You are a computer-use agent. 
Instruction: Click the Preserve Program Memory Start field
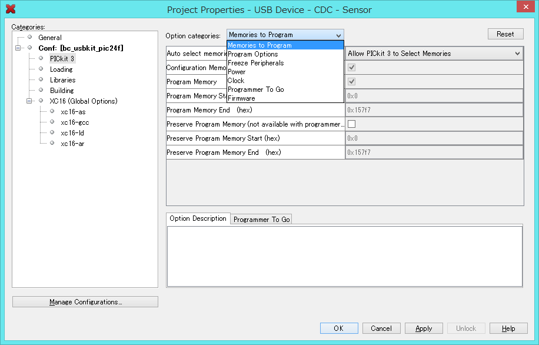point(434,138)
